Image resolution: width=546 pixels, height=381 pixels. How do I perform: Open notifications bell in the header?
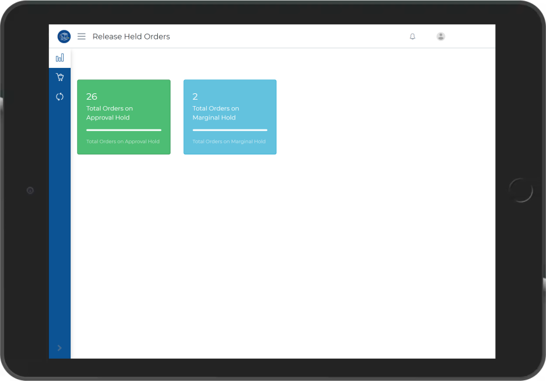point(412,37)
